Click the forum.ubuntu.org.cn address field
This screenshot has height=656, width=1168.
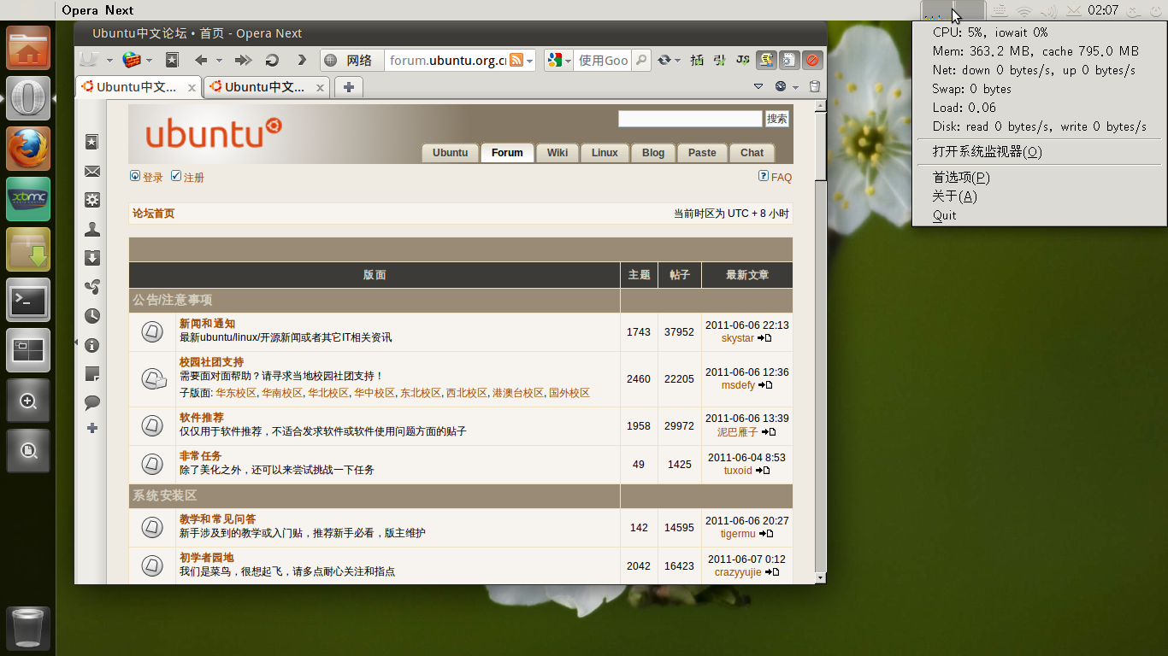(x=447, y=60)
